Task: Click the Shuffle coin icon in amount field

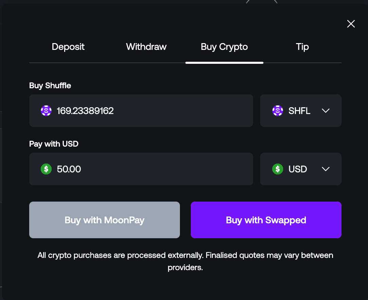Action: tap(46, 111)
